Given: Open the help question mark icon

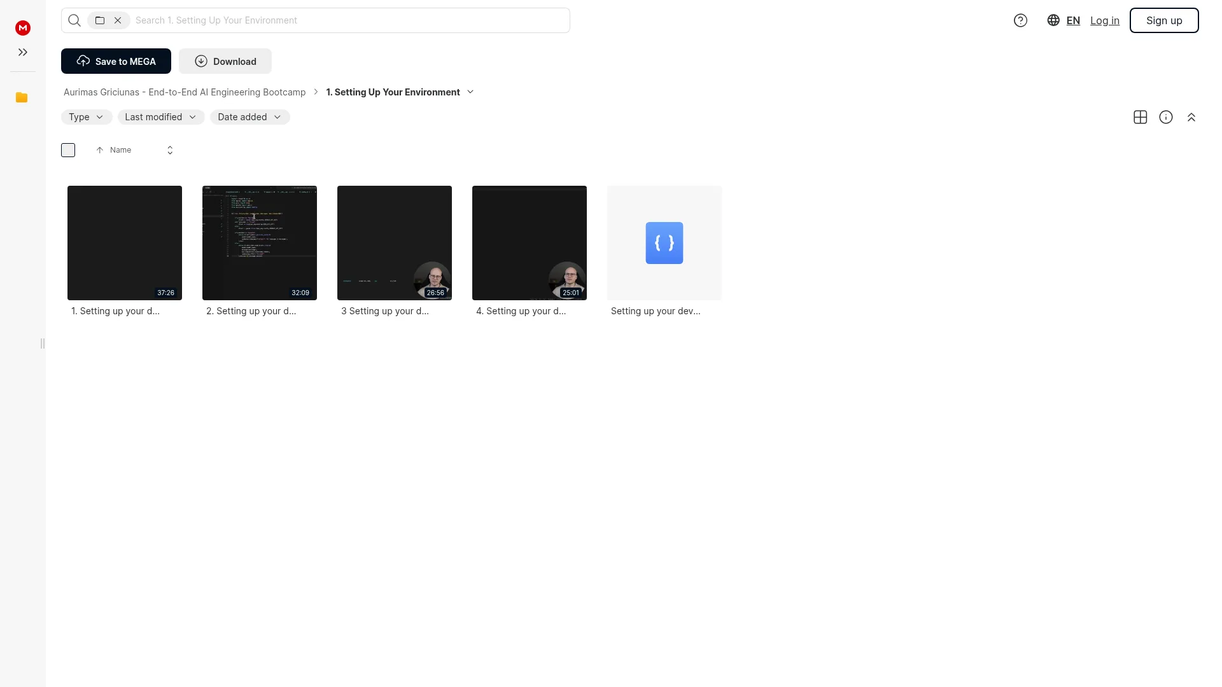Looking at the screenshot, I should [x=1020, y=20].
